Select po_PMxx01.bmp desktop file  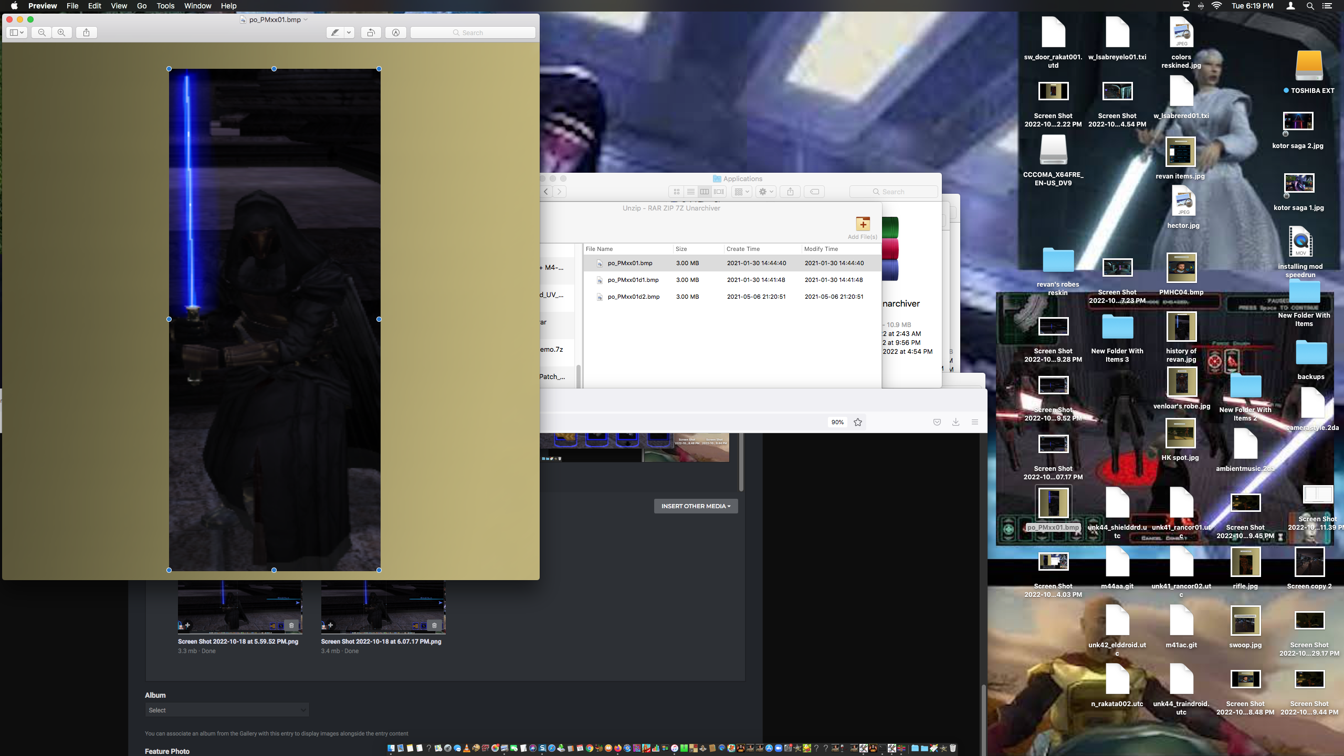coord(1053,509)
